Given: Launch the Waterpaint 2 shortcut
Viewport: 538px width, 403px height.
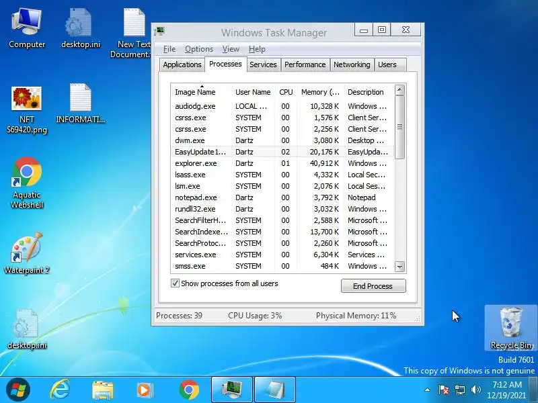Looking at the screenshot, I should [27, 253].
